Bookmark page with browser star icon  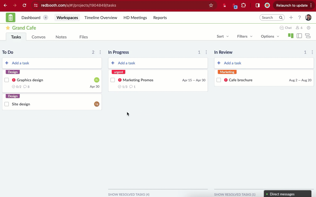pos(211,6)
